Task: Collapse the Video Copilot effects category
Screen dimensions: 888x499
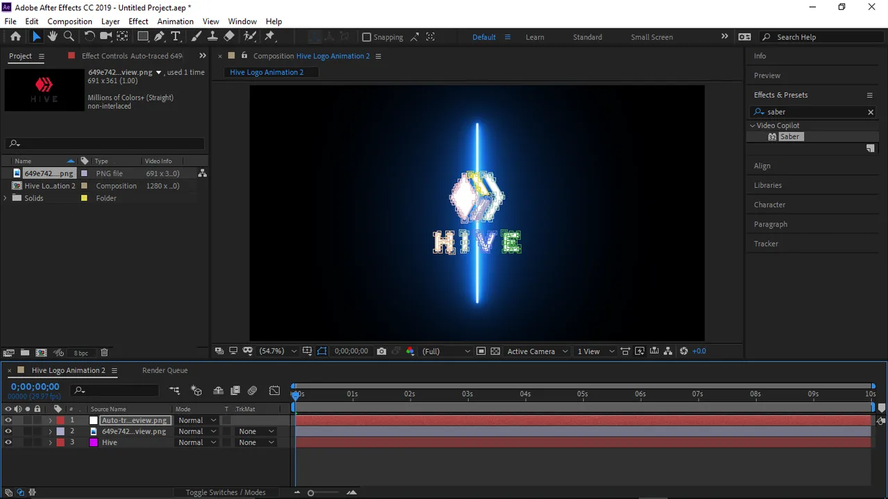Action: 752,125
